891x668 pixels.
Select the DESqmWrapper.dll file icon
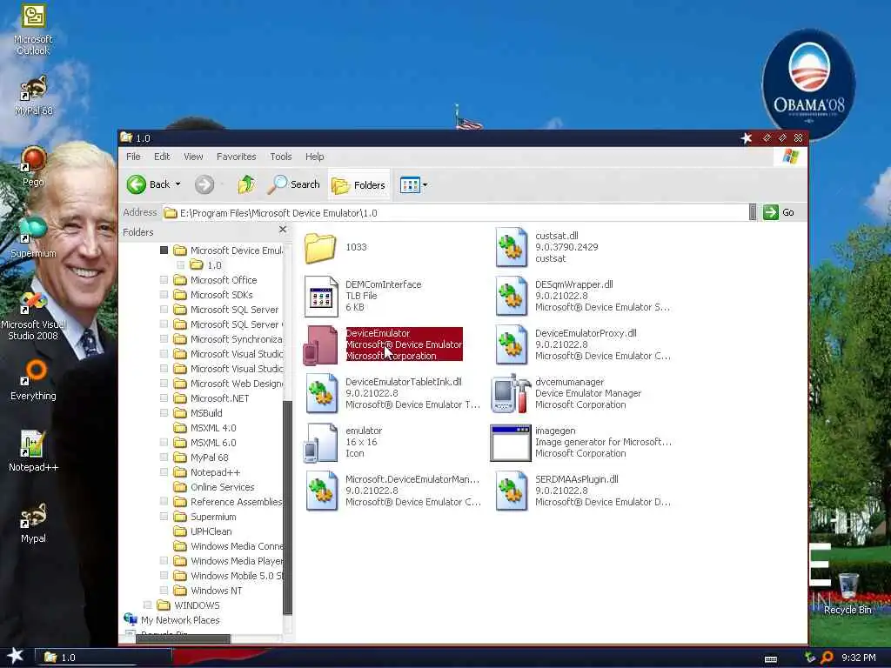click(x=510, y=296)
